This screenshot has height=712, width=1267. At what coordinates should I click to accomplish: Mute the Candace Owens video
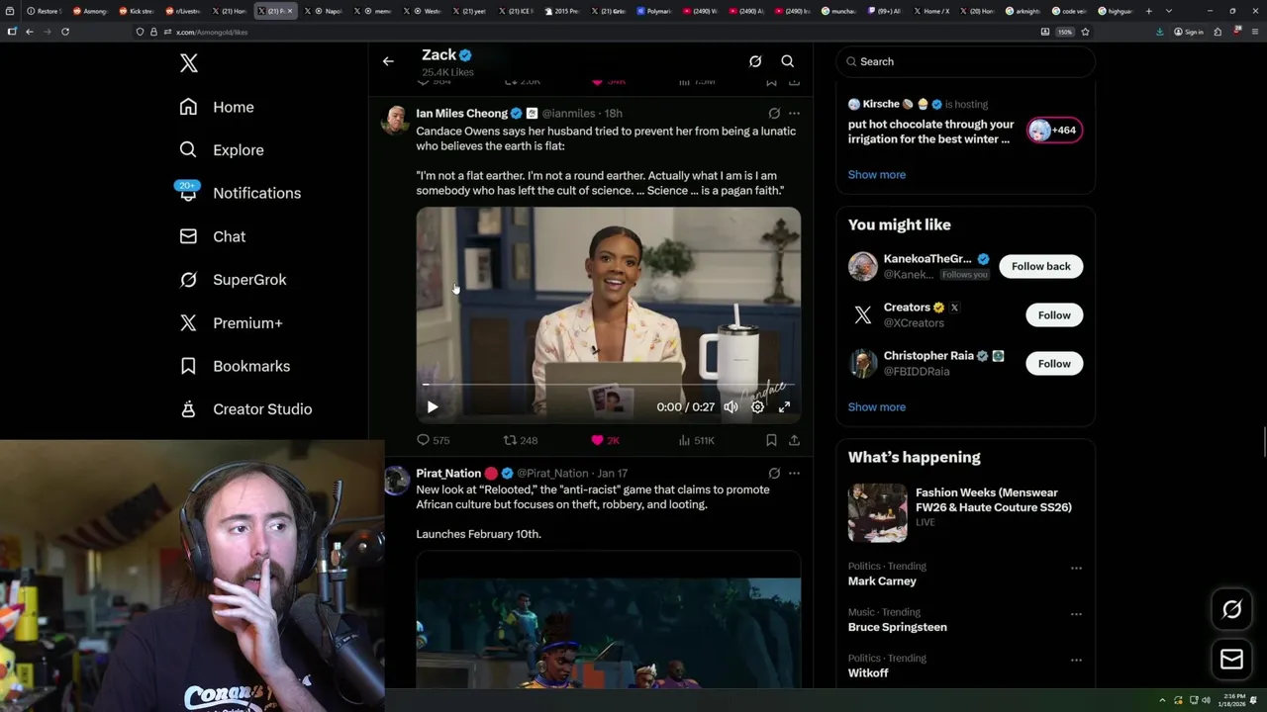tap(731, 406)
